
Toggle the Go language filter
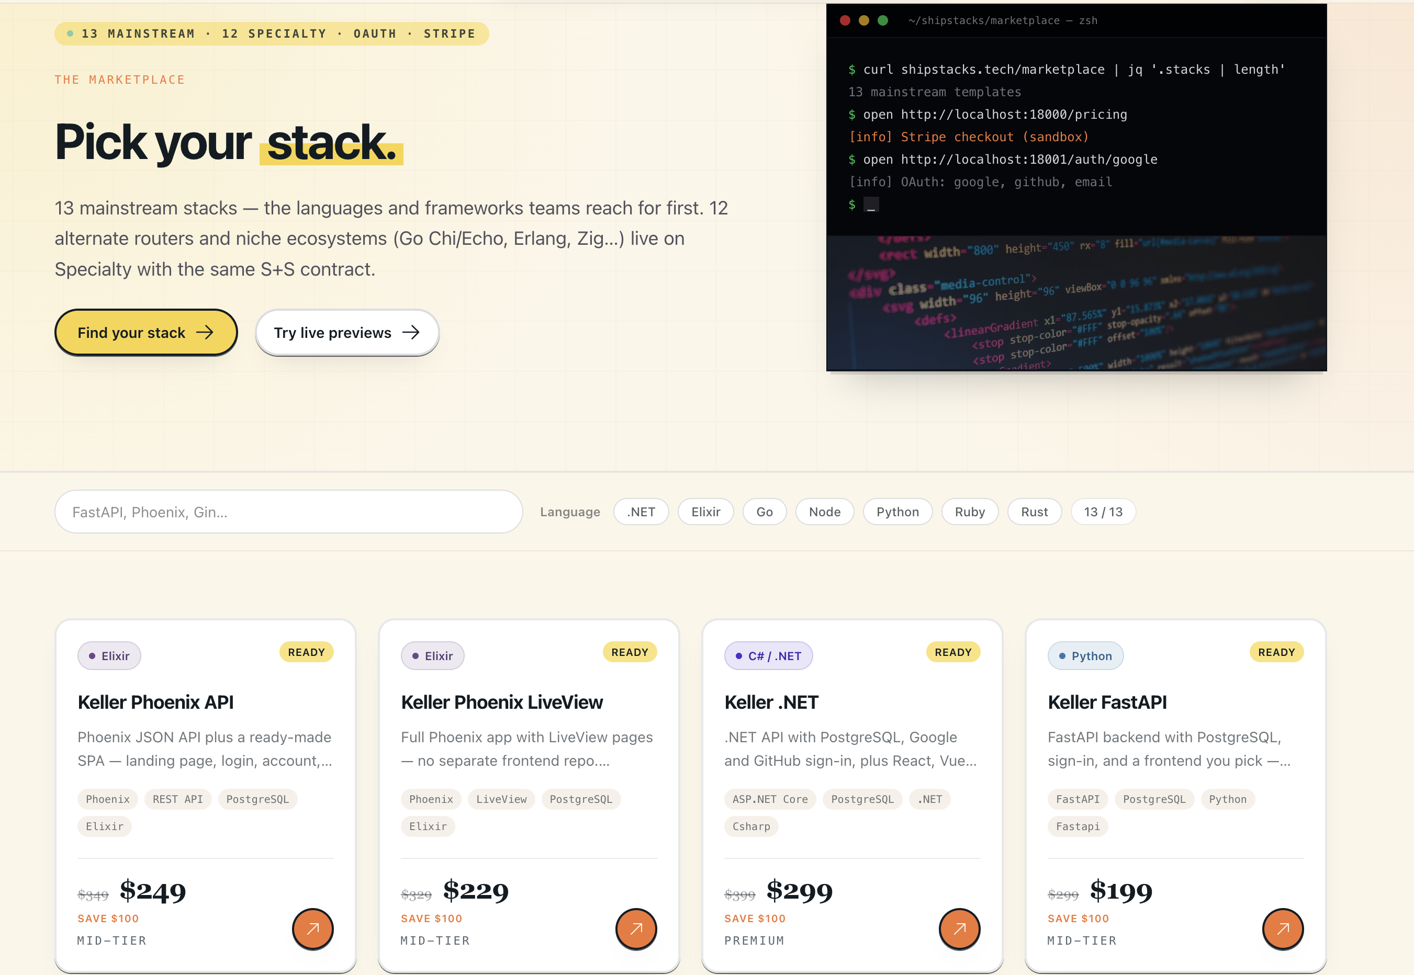point(765,512)
